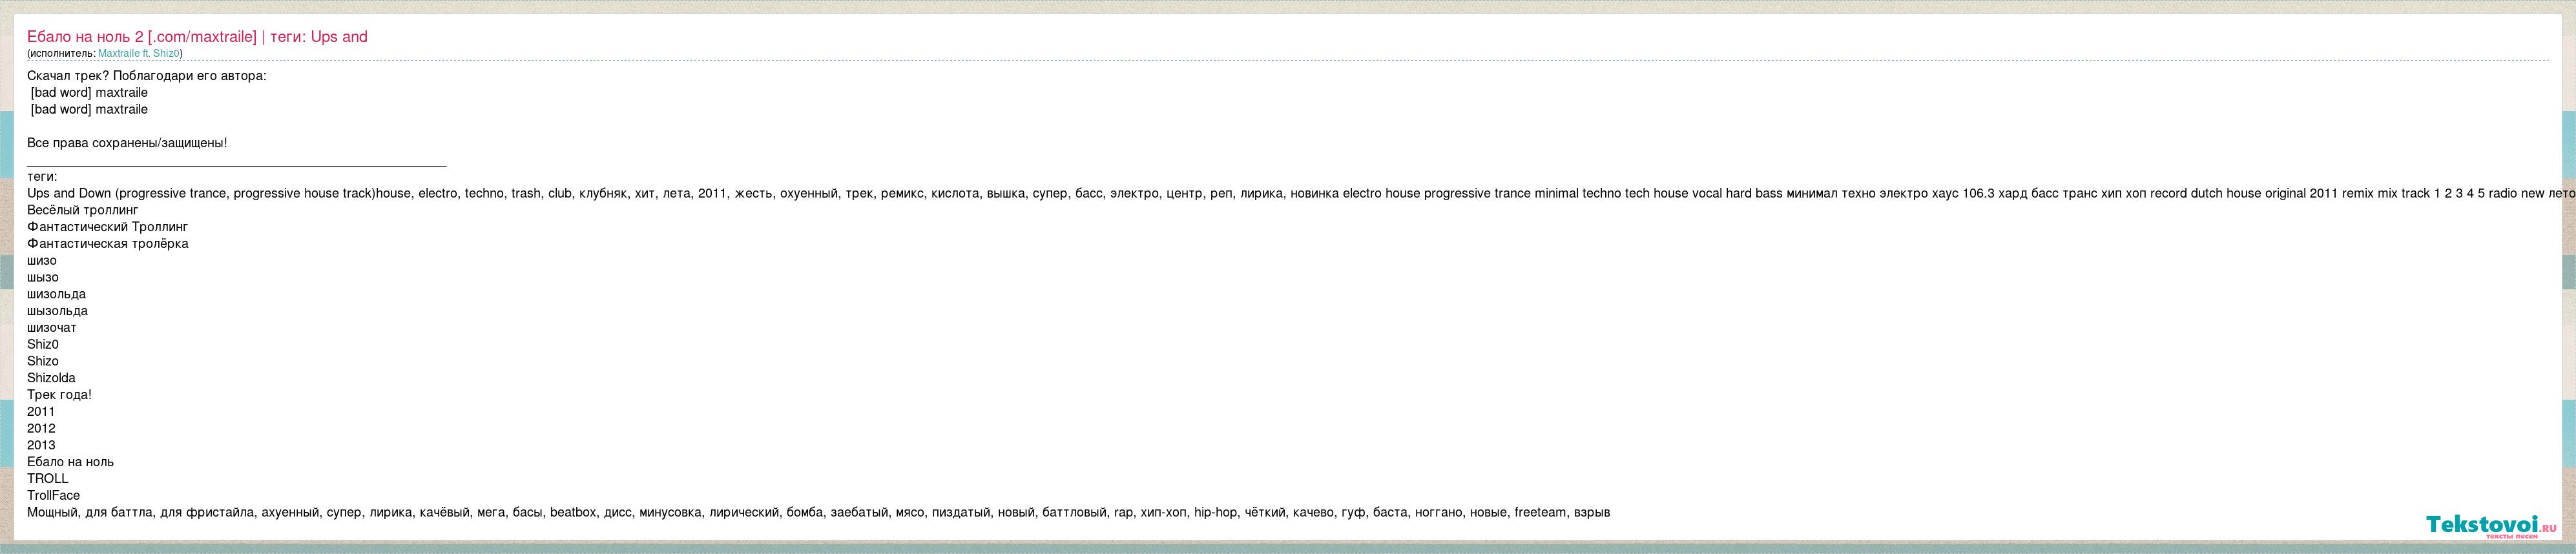
Task: Click the 'TROLL' tag line
Action: (x=48, y=479)
